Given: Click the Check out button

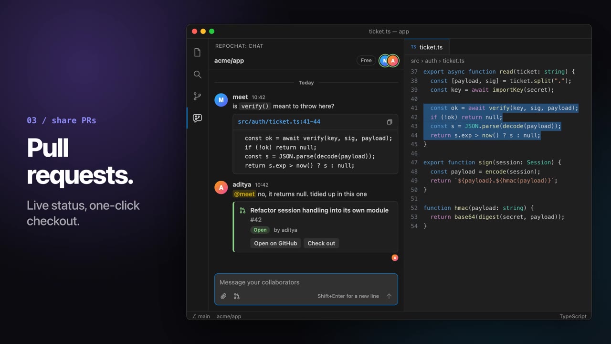Looking at the screenshot, I should click(321, 243).
